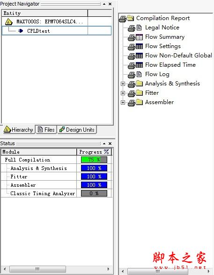
Task: Select the MAX7000S: EPM7064SLC4 device row
Action: [x=57, y=21]
